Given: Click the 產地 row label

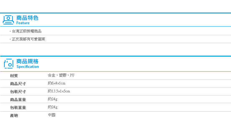Looking at the screenshot, I should pyautogui.click(x=14, y=116).
